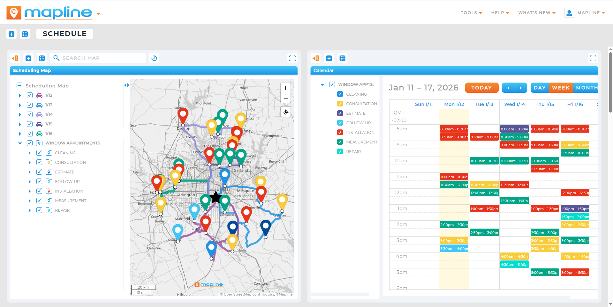This screenshot has width=613, height=307.
Task: Click the map refresh icon beside search
Action: [154, 58]
